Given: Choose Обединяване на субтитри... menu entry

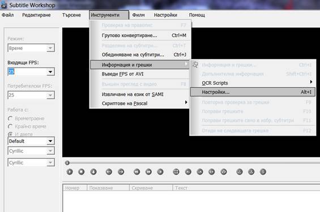Looking at the screenshot, I should (x=140, y=54).
